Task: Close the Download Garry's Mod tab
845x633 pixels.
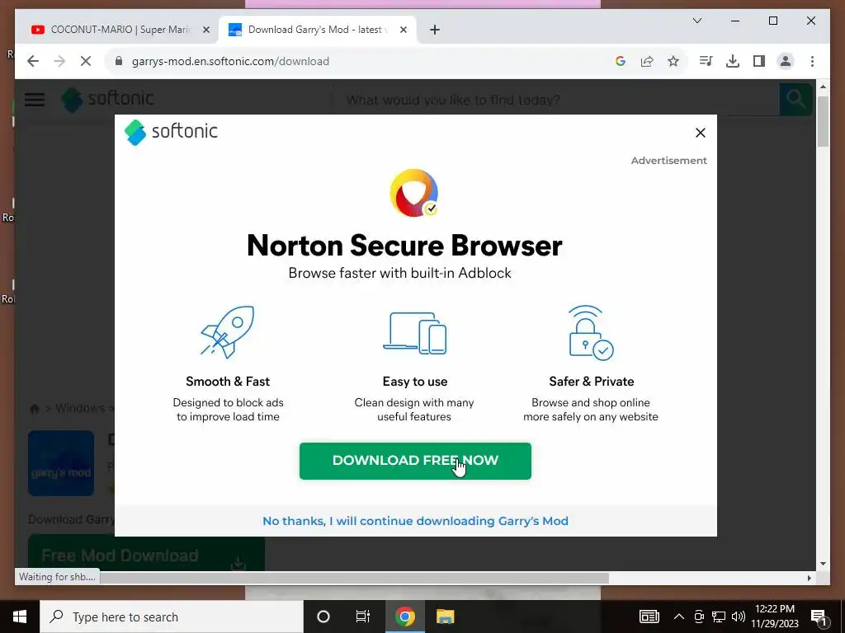Action: click(x=403, y=30)
